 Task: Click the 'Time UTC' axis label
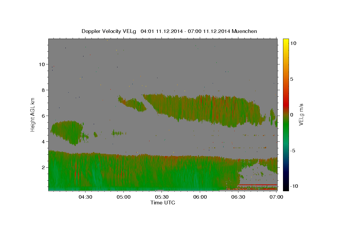pos(163,203)
